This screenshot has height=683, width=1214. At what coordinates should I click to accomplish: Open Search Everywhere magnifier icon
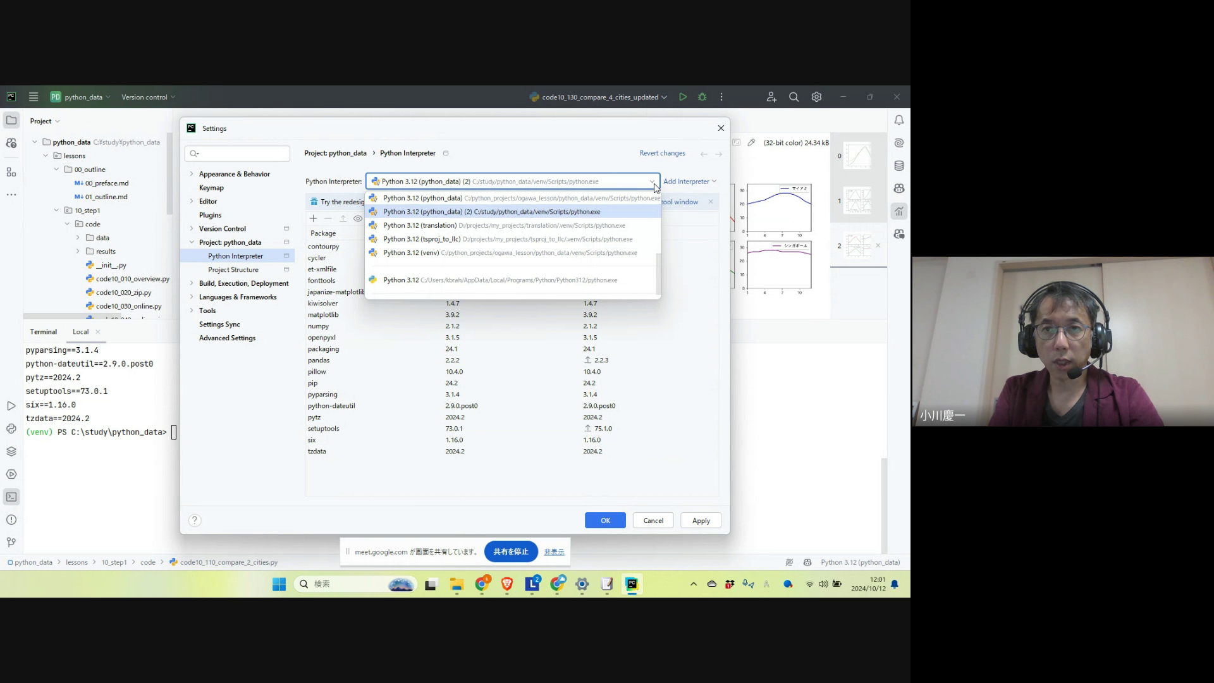(794, 97)
